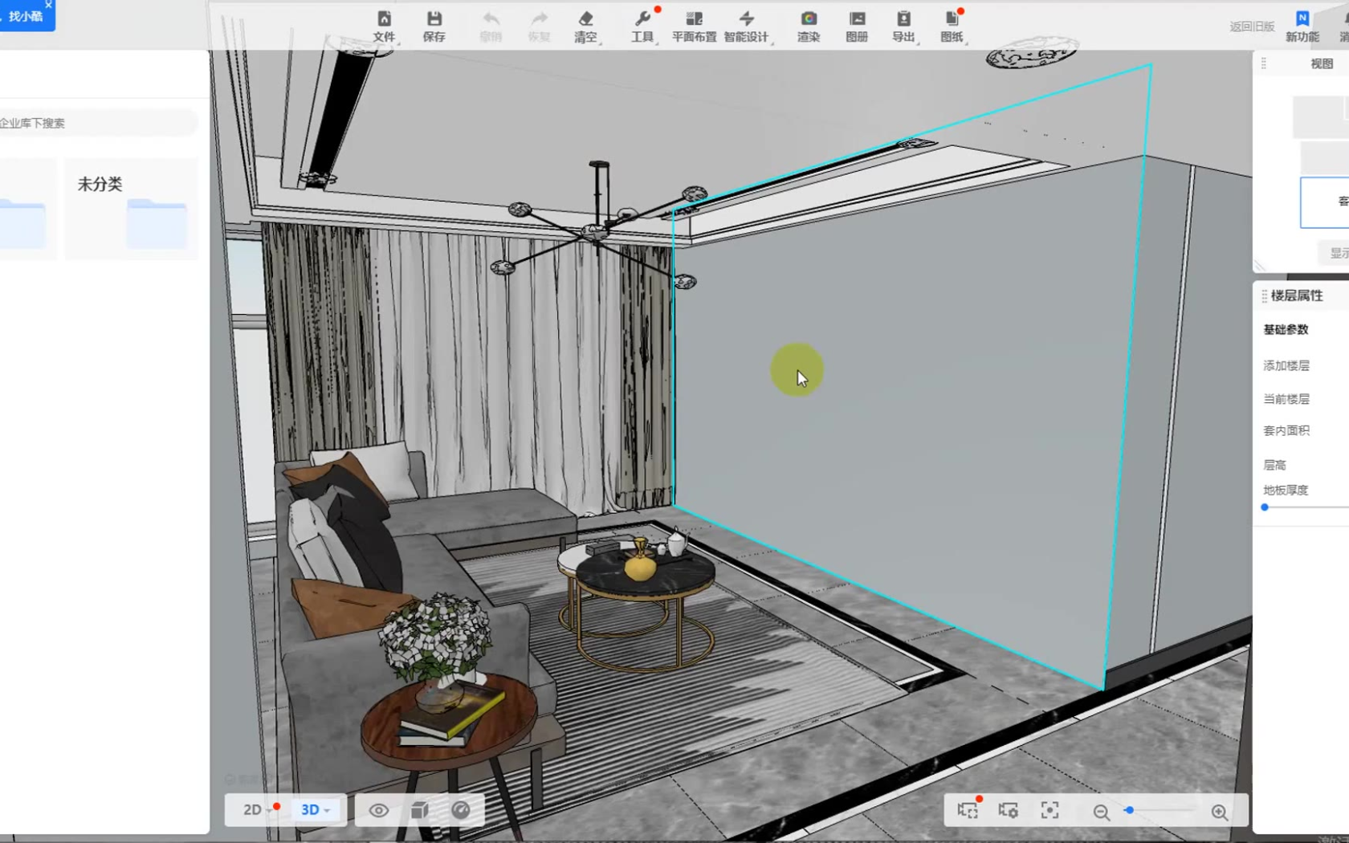Viewport: 1349px width, 843px height.
Task: Click the 保存 save icon
Action: point(434,26)
